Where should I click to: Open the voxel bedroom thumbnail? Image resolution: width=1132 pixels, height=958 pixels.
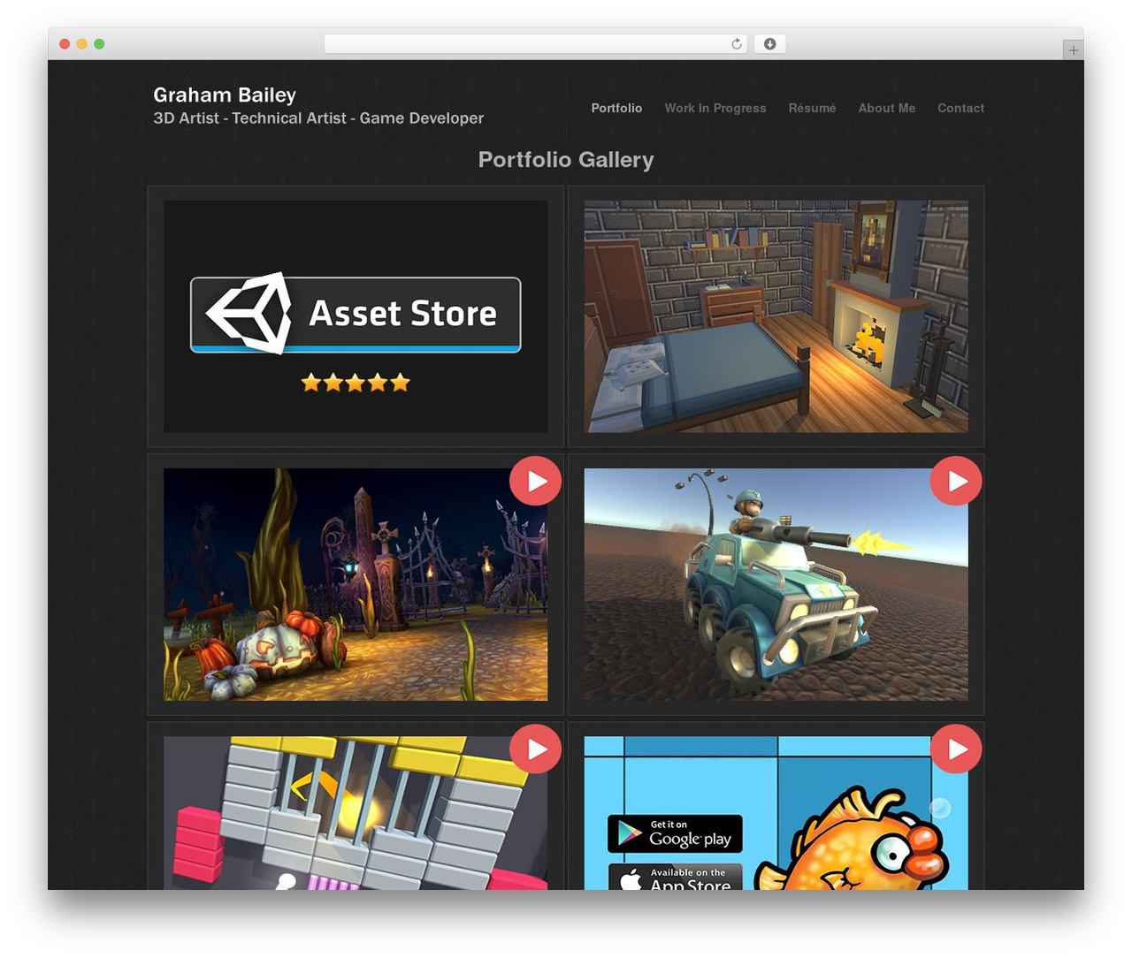click(x=776, y=316)
